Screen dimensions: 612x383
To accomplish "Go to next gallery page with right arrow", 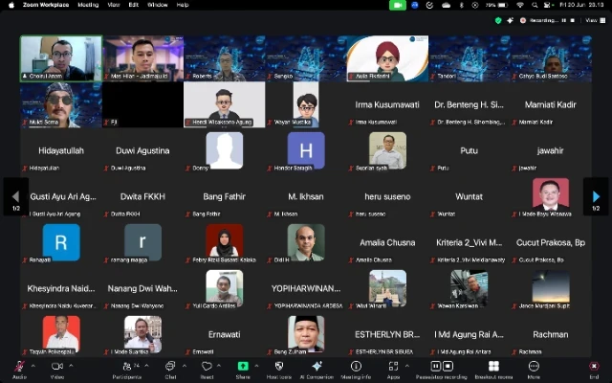I will (596, 196).
